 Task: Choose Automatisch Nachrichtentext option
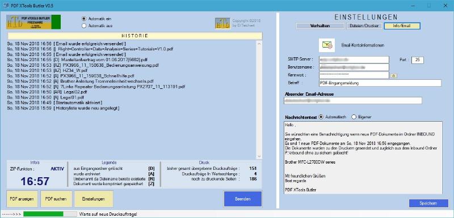(321, 117)
